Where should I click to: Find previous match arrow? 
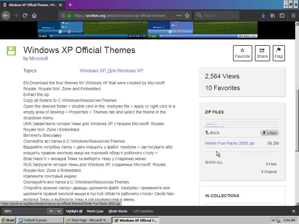(x=51, y=211)
